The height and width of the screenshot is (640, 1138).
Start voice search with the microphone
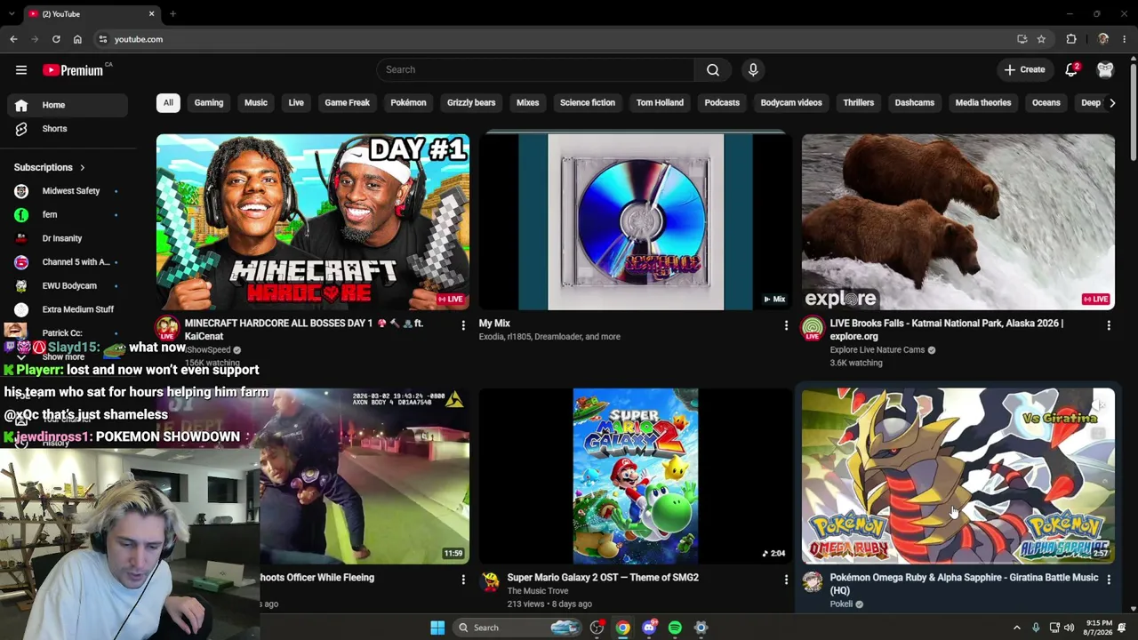tap(753, 70)
